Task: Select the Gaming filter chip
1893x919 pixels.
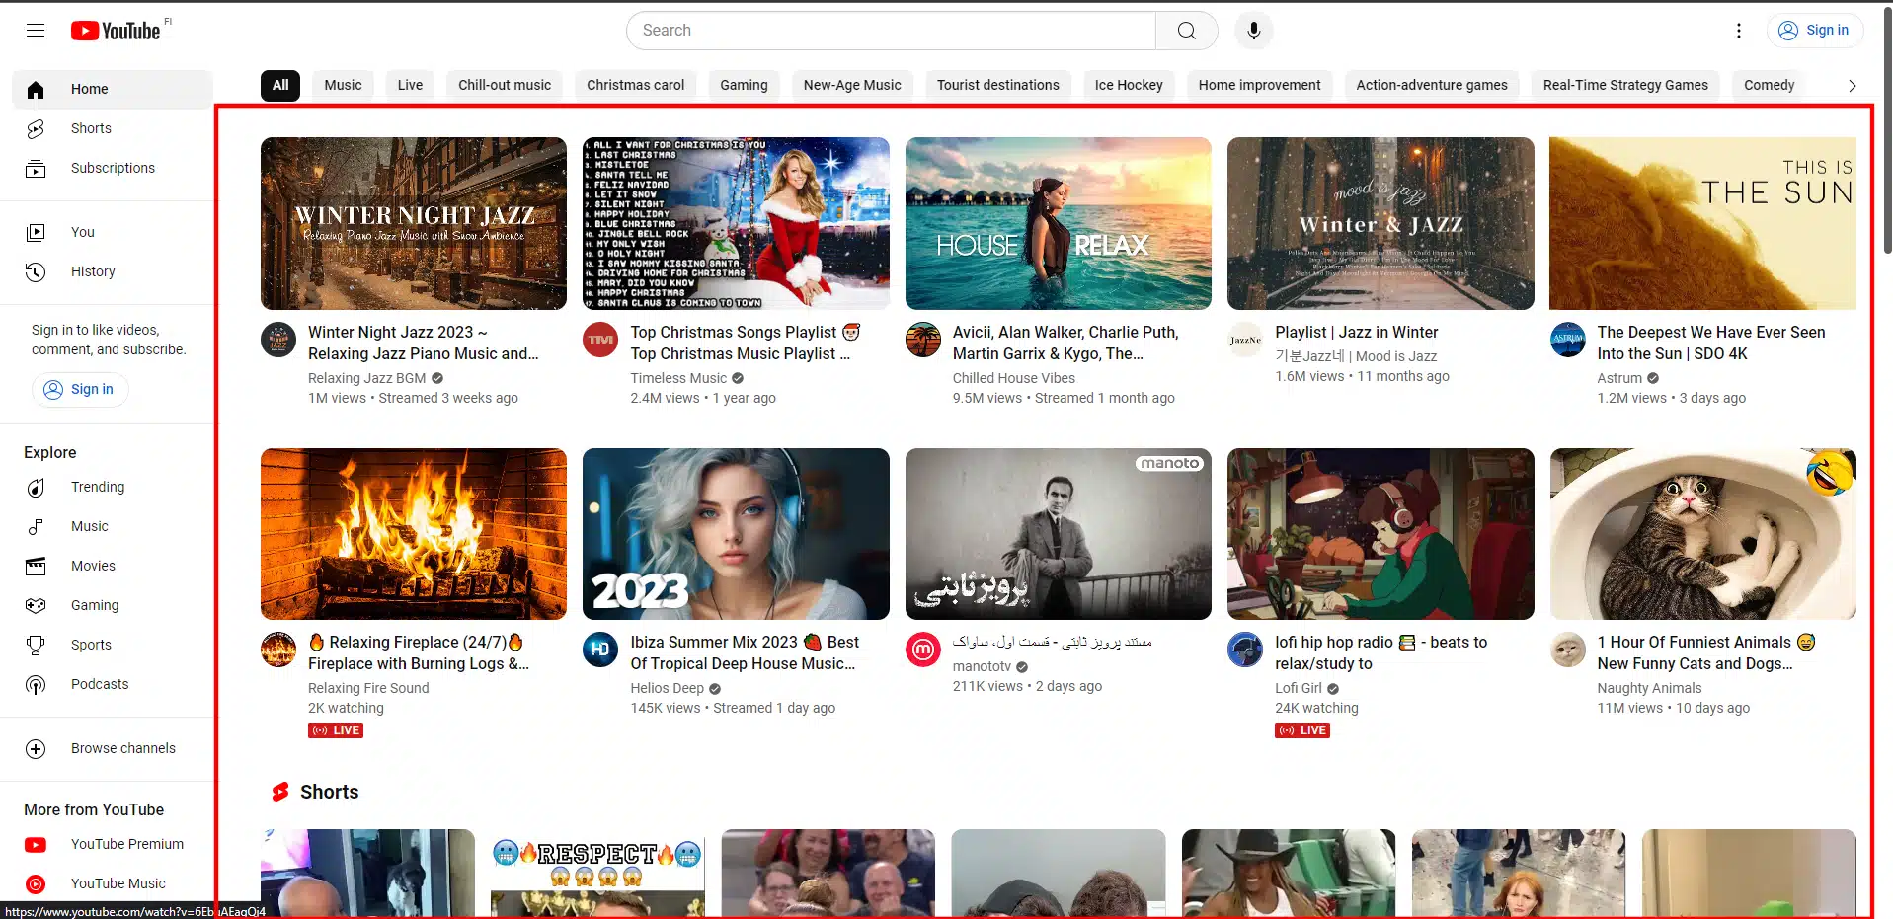Action: point(743,85)
